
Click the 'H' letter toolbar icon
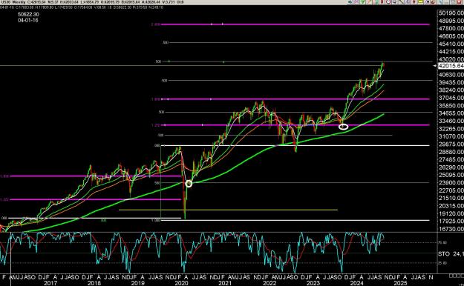[x=427, y=2]
